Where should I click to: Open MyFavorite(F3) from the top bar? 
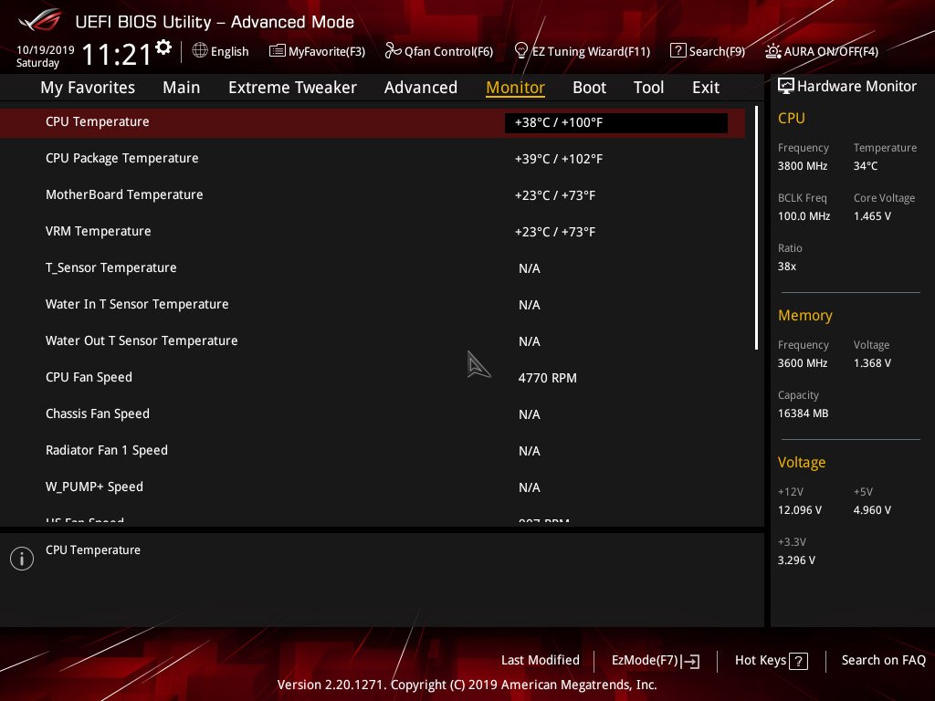(317, 51)
